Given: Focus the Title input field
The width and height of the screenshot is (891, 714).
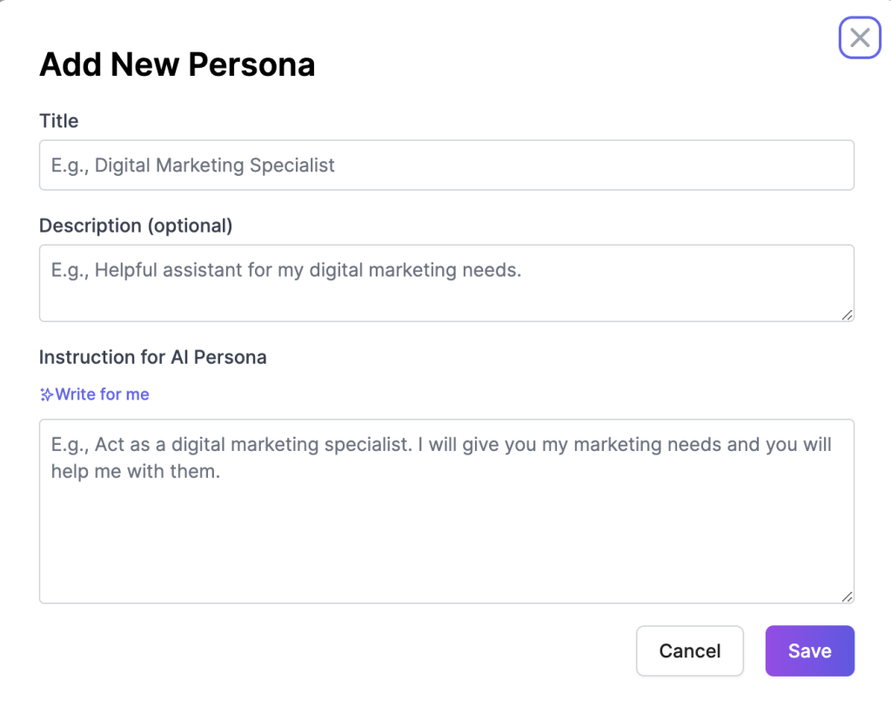Looking at the screenshot, I should pyautogui.click(x=446, y=165).
